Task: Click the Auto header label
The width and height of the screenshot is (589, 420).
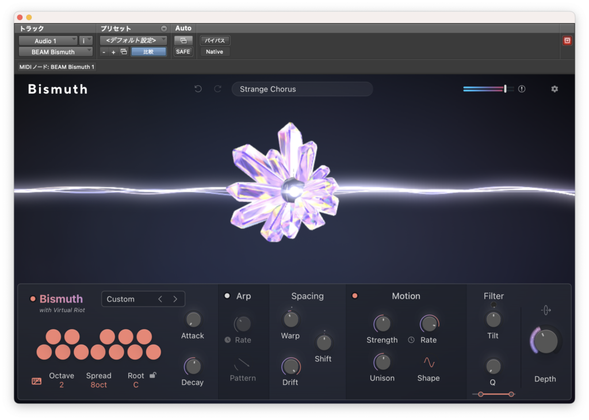Action: point(183,28)
